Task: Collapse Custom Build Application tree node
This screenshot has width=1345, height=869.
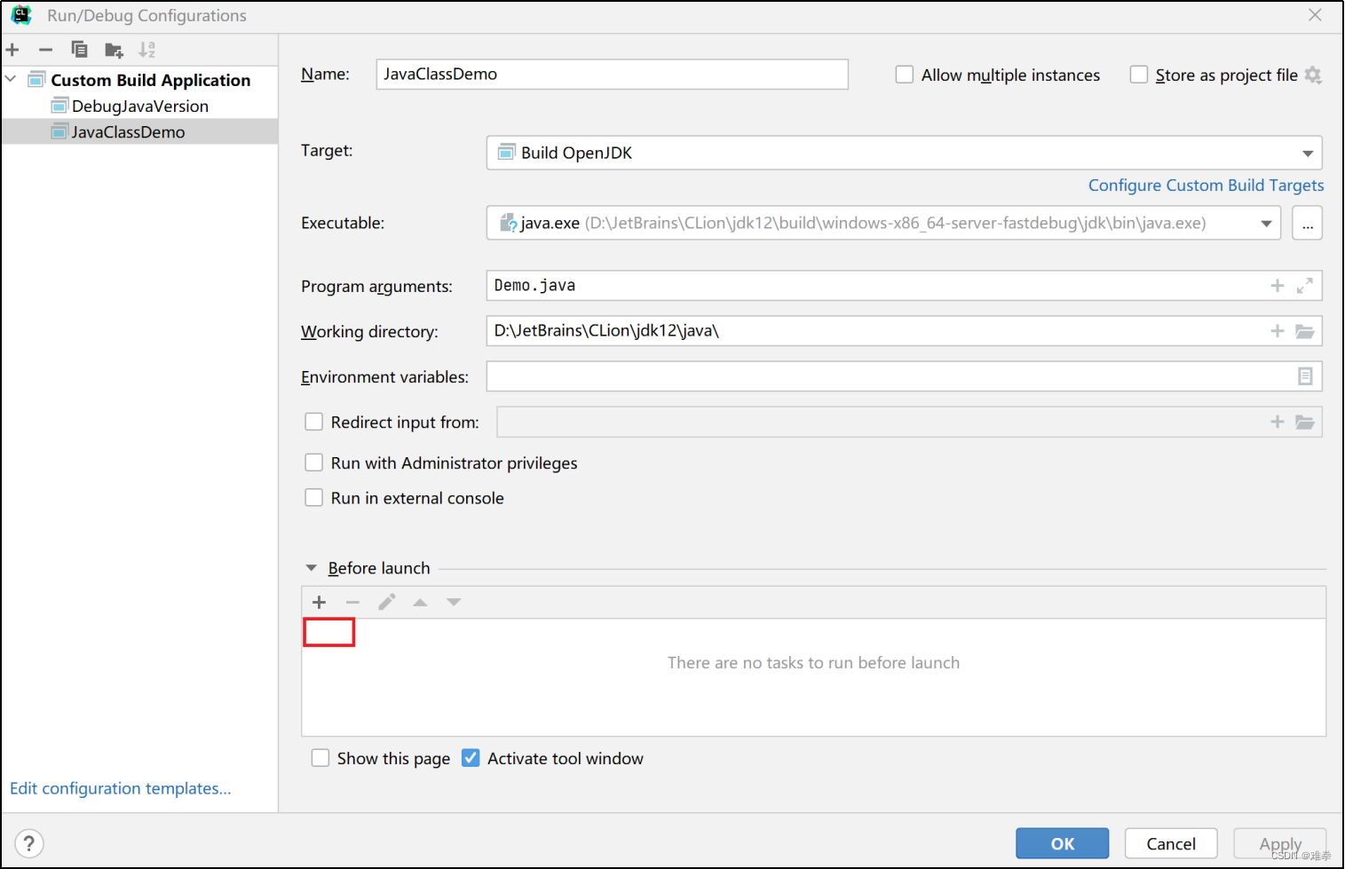Action: pos(11,80)
